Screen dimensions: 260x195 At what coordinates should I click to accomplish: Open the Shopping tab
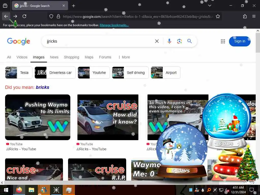tap(71, 57)
